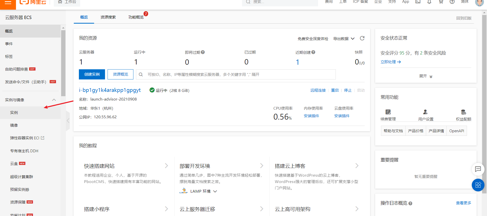Click install plugin under memory usage
487x216 pixels.
[311, 116]
